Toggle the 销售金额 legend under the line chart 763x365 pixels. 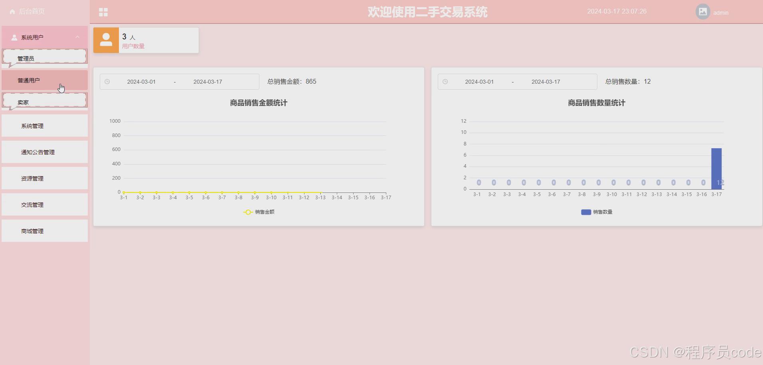point(259,212)
